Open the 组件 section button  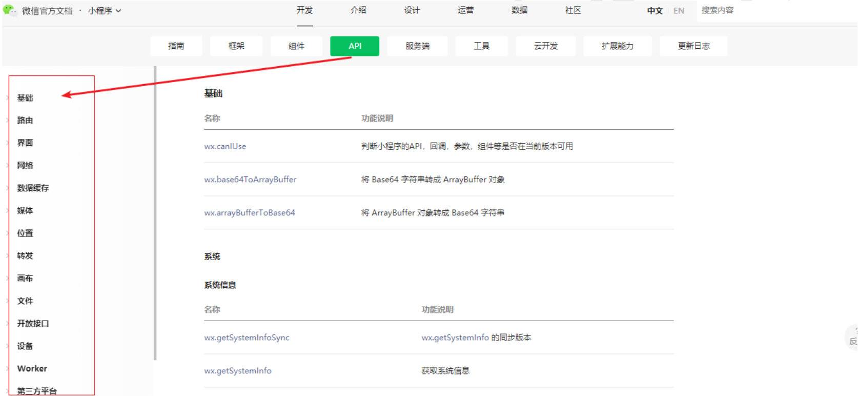[296, 46]
